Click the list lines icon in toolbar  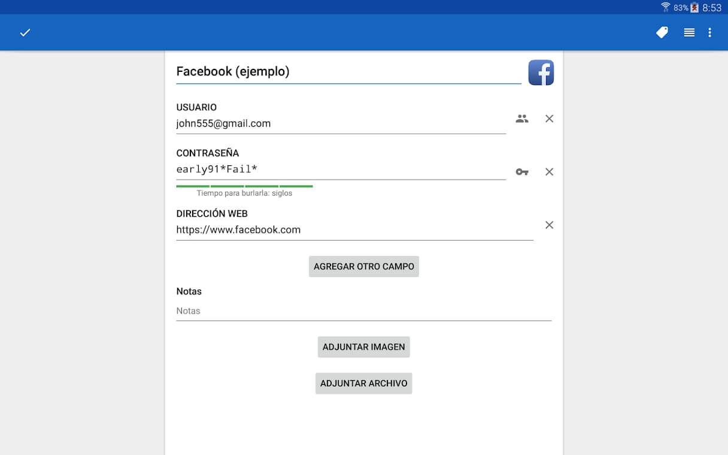(x=689, y=32)
